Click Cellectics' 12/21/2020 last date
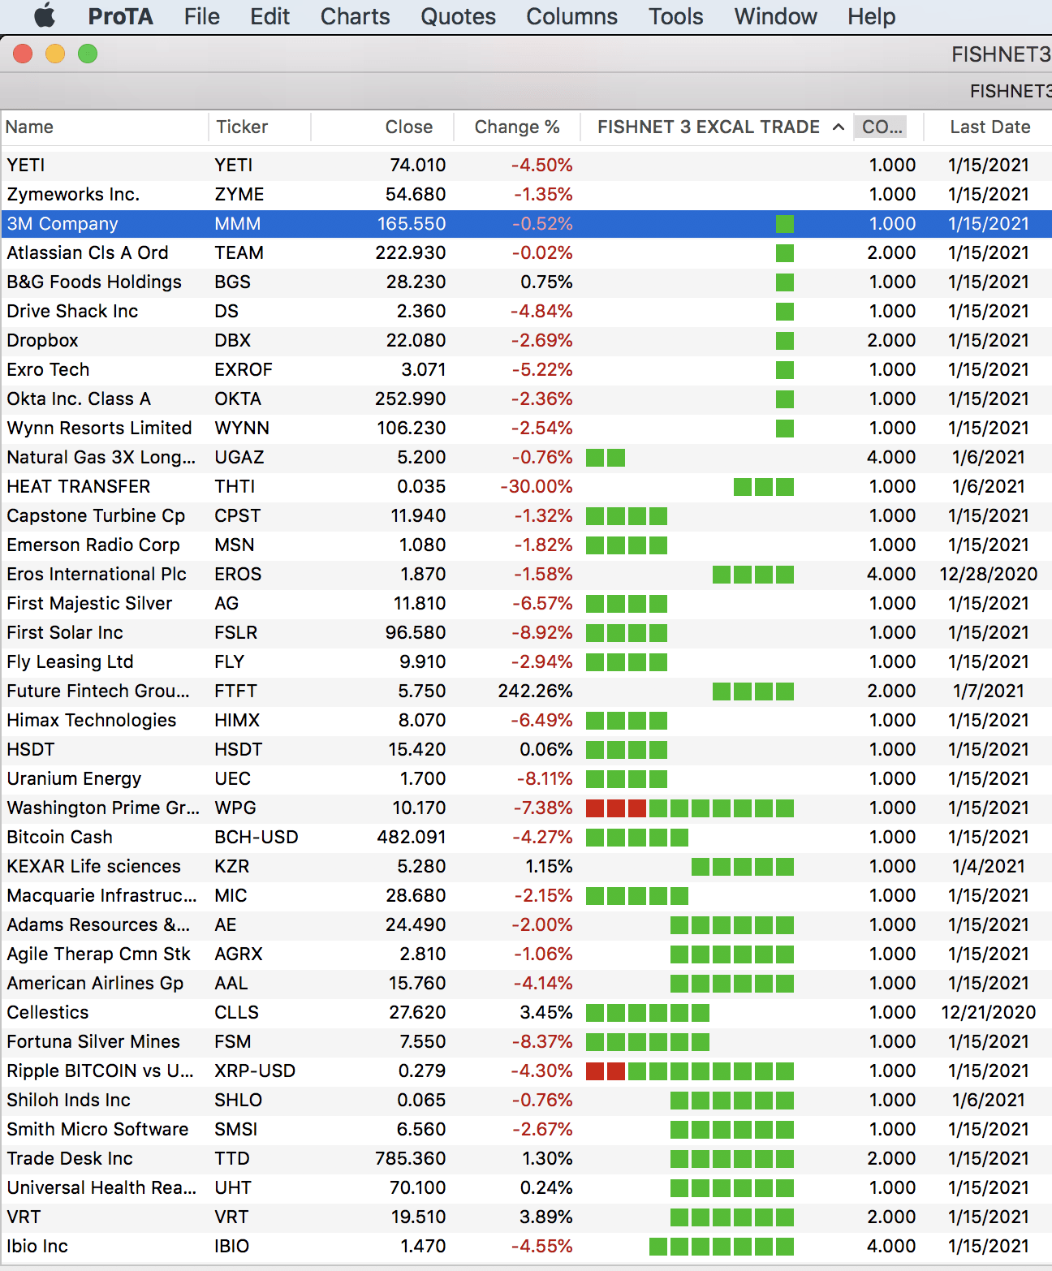Screen dimensions: 1052x1271 click(x=988, y=1012)
